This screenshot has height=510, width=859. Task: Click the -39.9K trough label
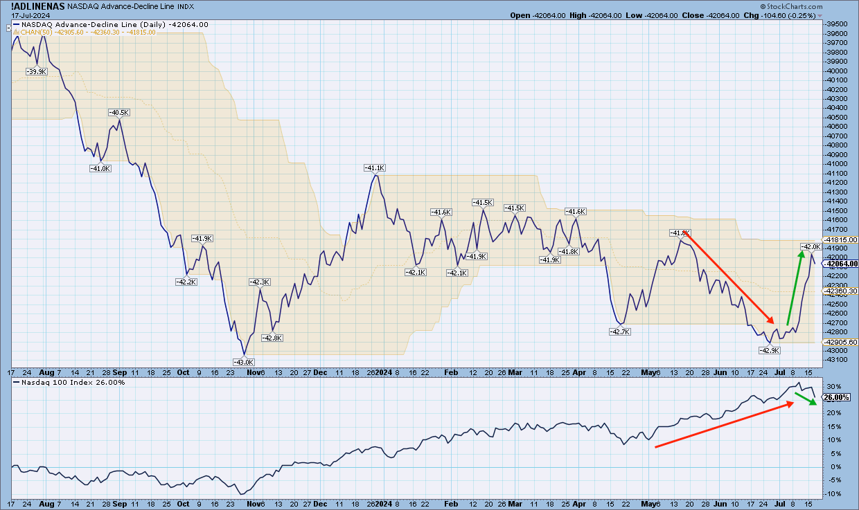pos(36,71)
